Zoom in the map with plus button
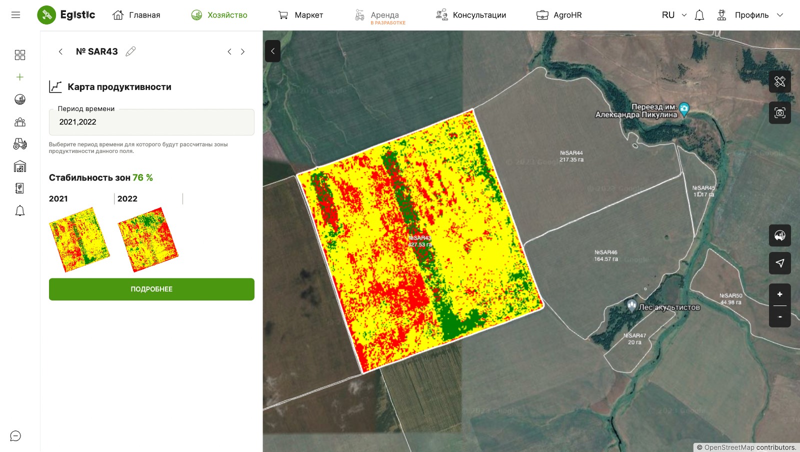This screenshot has height=452, width=800. (x=779, y=294)
